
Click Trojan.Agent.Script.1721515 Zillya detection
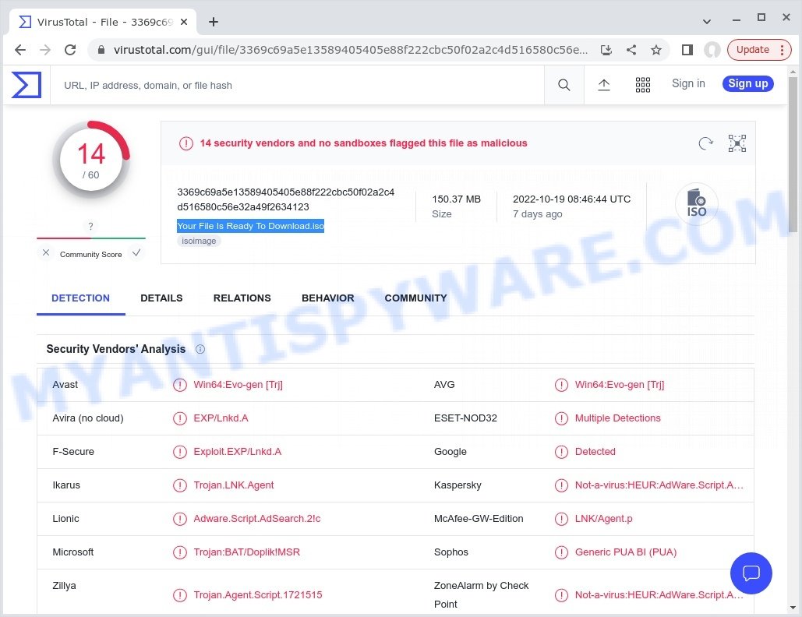coord(258,595)
